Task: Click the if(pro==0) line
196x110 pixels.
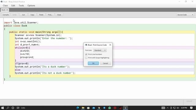Action: click(x=22, y=64)
